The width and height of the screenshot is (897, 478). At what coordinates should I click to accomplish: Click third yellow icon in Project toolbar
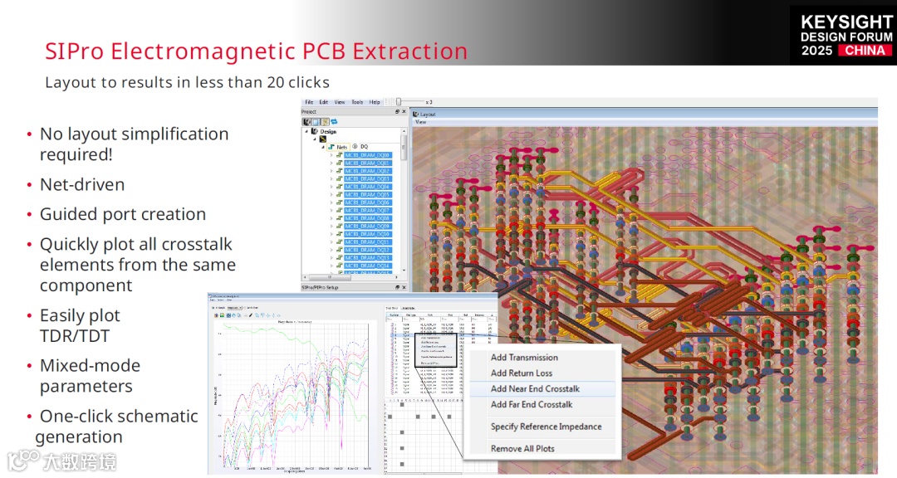coord(325,122)
